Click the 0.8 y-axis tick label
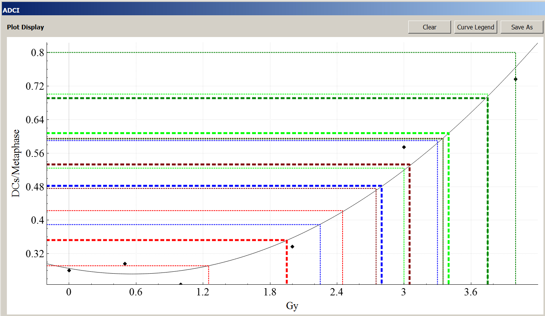 point(37,53)
